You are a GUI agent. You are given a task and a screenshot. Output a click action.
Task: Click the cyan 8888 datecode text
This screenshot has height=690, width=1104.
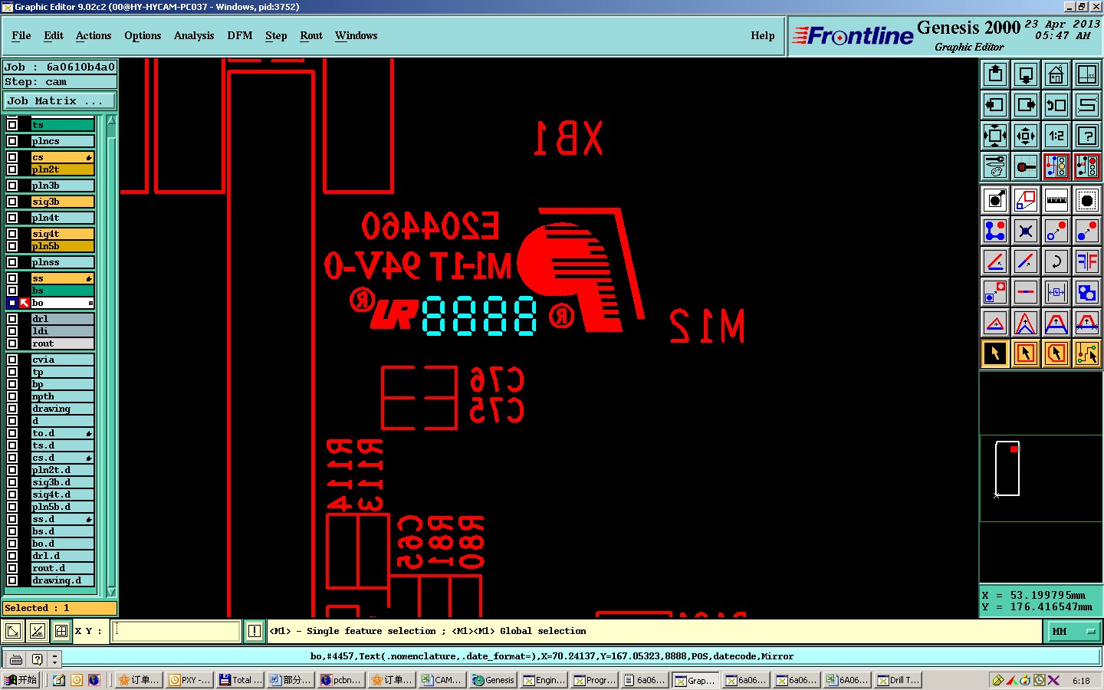pos(480,315)
